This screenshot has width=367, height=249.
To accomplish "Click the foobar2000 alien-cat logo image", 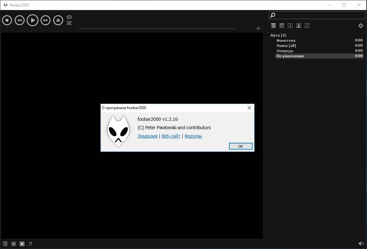I will [119, 131].
